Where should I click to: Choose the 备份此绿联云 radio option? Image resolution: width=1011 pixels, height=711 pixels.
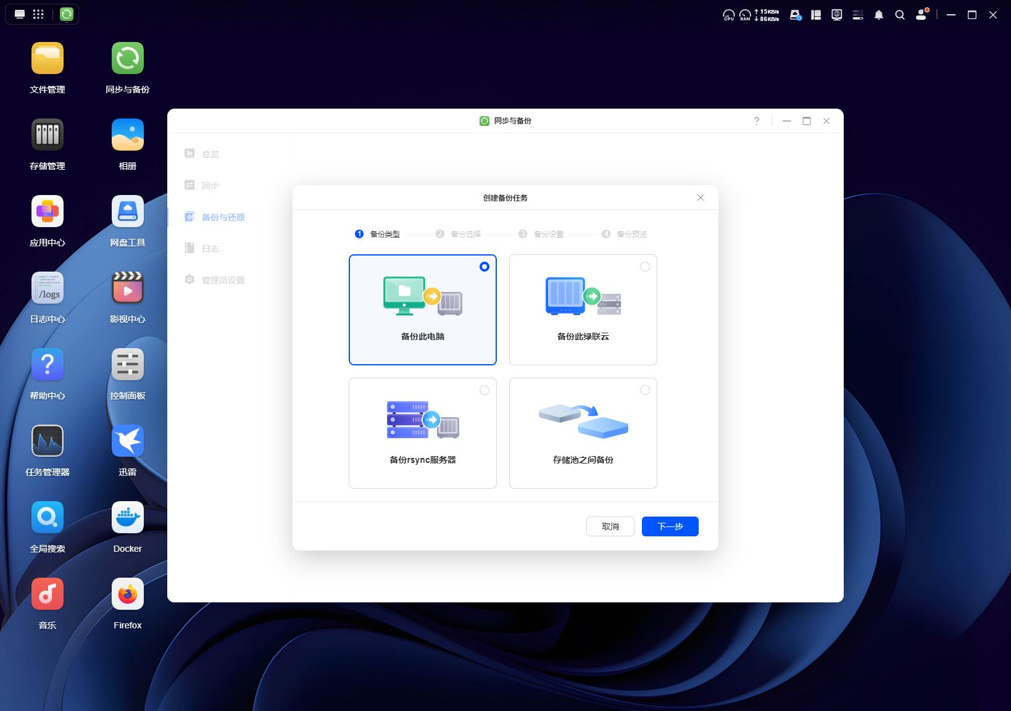645,267
